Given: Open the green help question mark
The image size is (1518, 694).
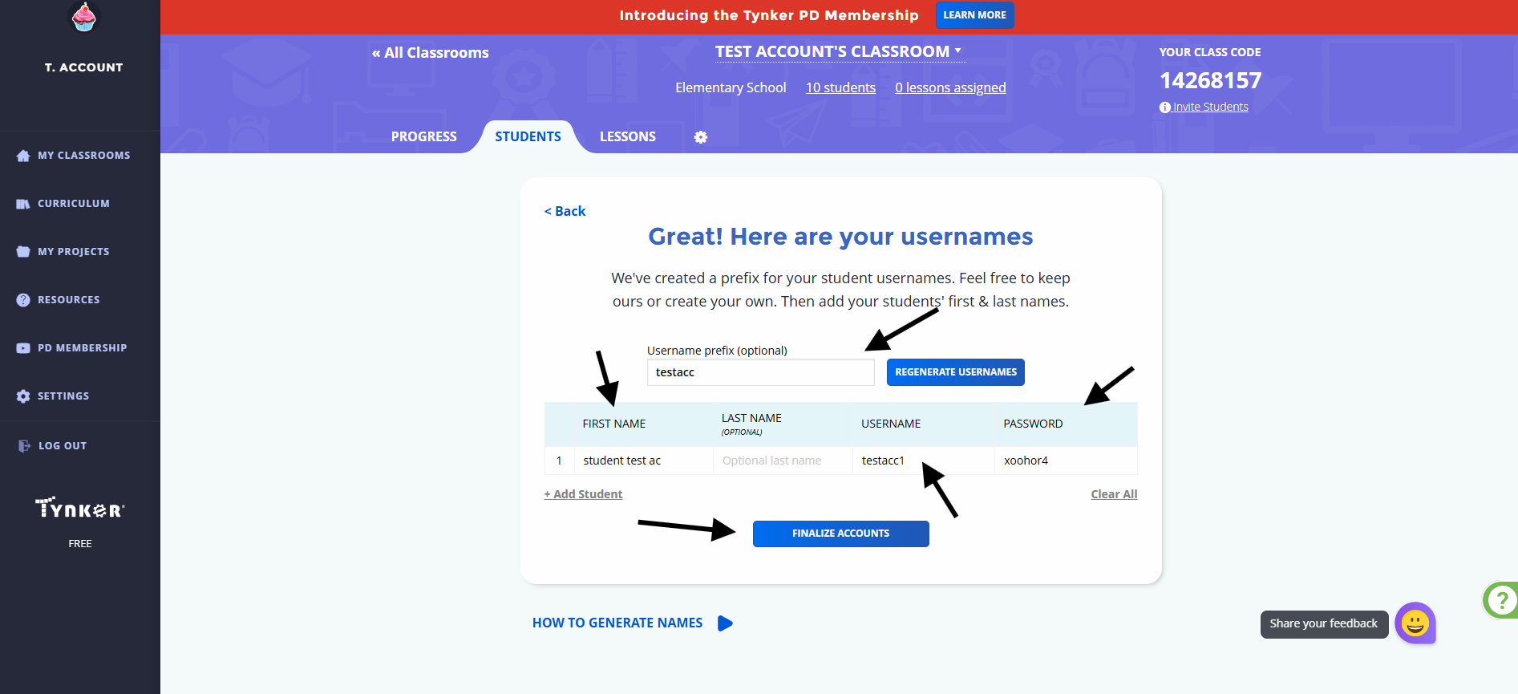Looking at the screenshot, I should click(x=1501, y=600).
